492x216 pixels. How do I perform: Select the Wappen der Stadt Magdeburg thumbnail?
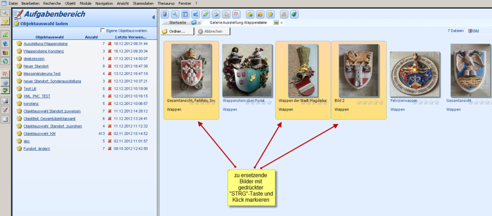(x=303, y=70)
